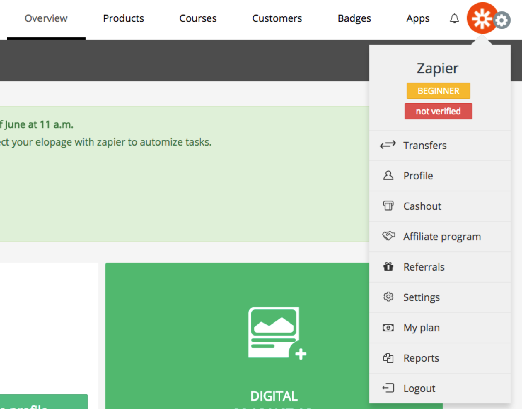Go to the Courses tab
Screen dimensions: 522x409
(x=198, y=18)
